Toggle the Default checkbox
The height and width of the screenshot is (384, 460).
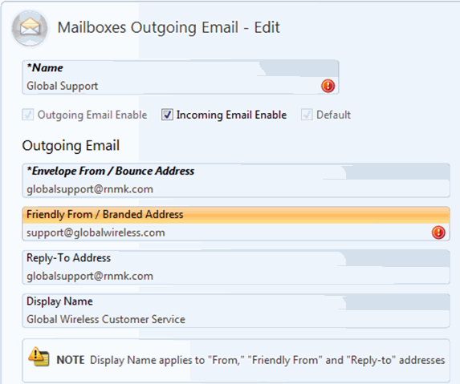click(x=307, y=115)
